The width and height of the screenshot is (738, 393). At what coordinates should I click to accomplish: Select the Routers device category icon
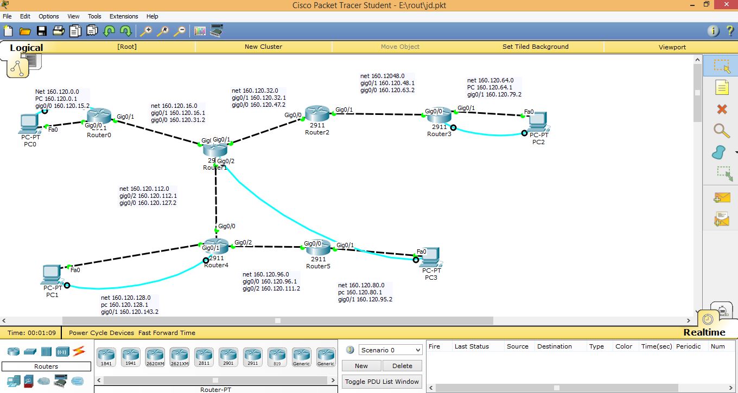(13, 351)
